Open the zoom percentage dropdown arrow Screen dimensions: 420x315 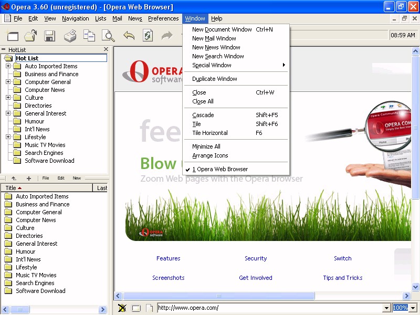413,308
